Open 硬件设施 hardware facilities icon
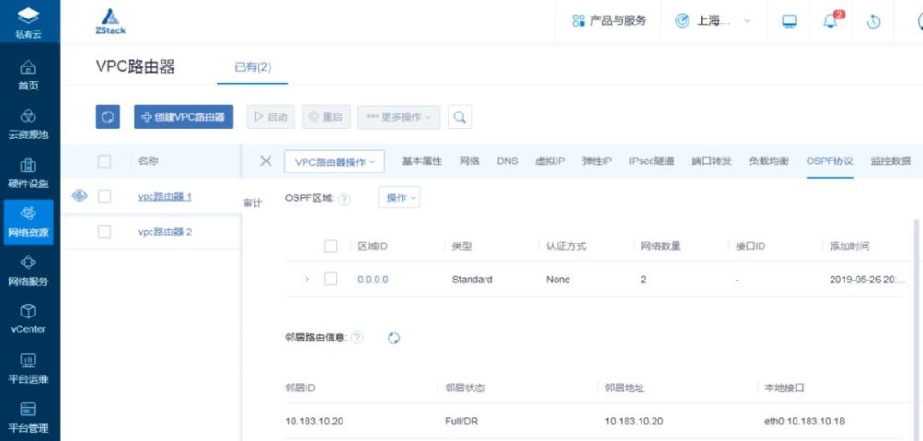Viewport: 923px width, 441px height. tap(29, 164)
